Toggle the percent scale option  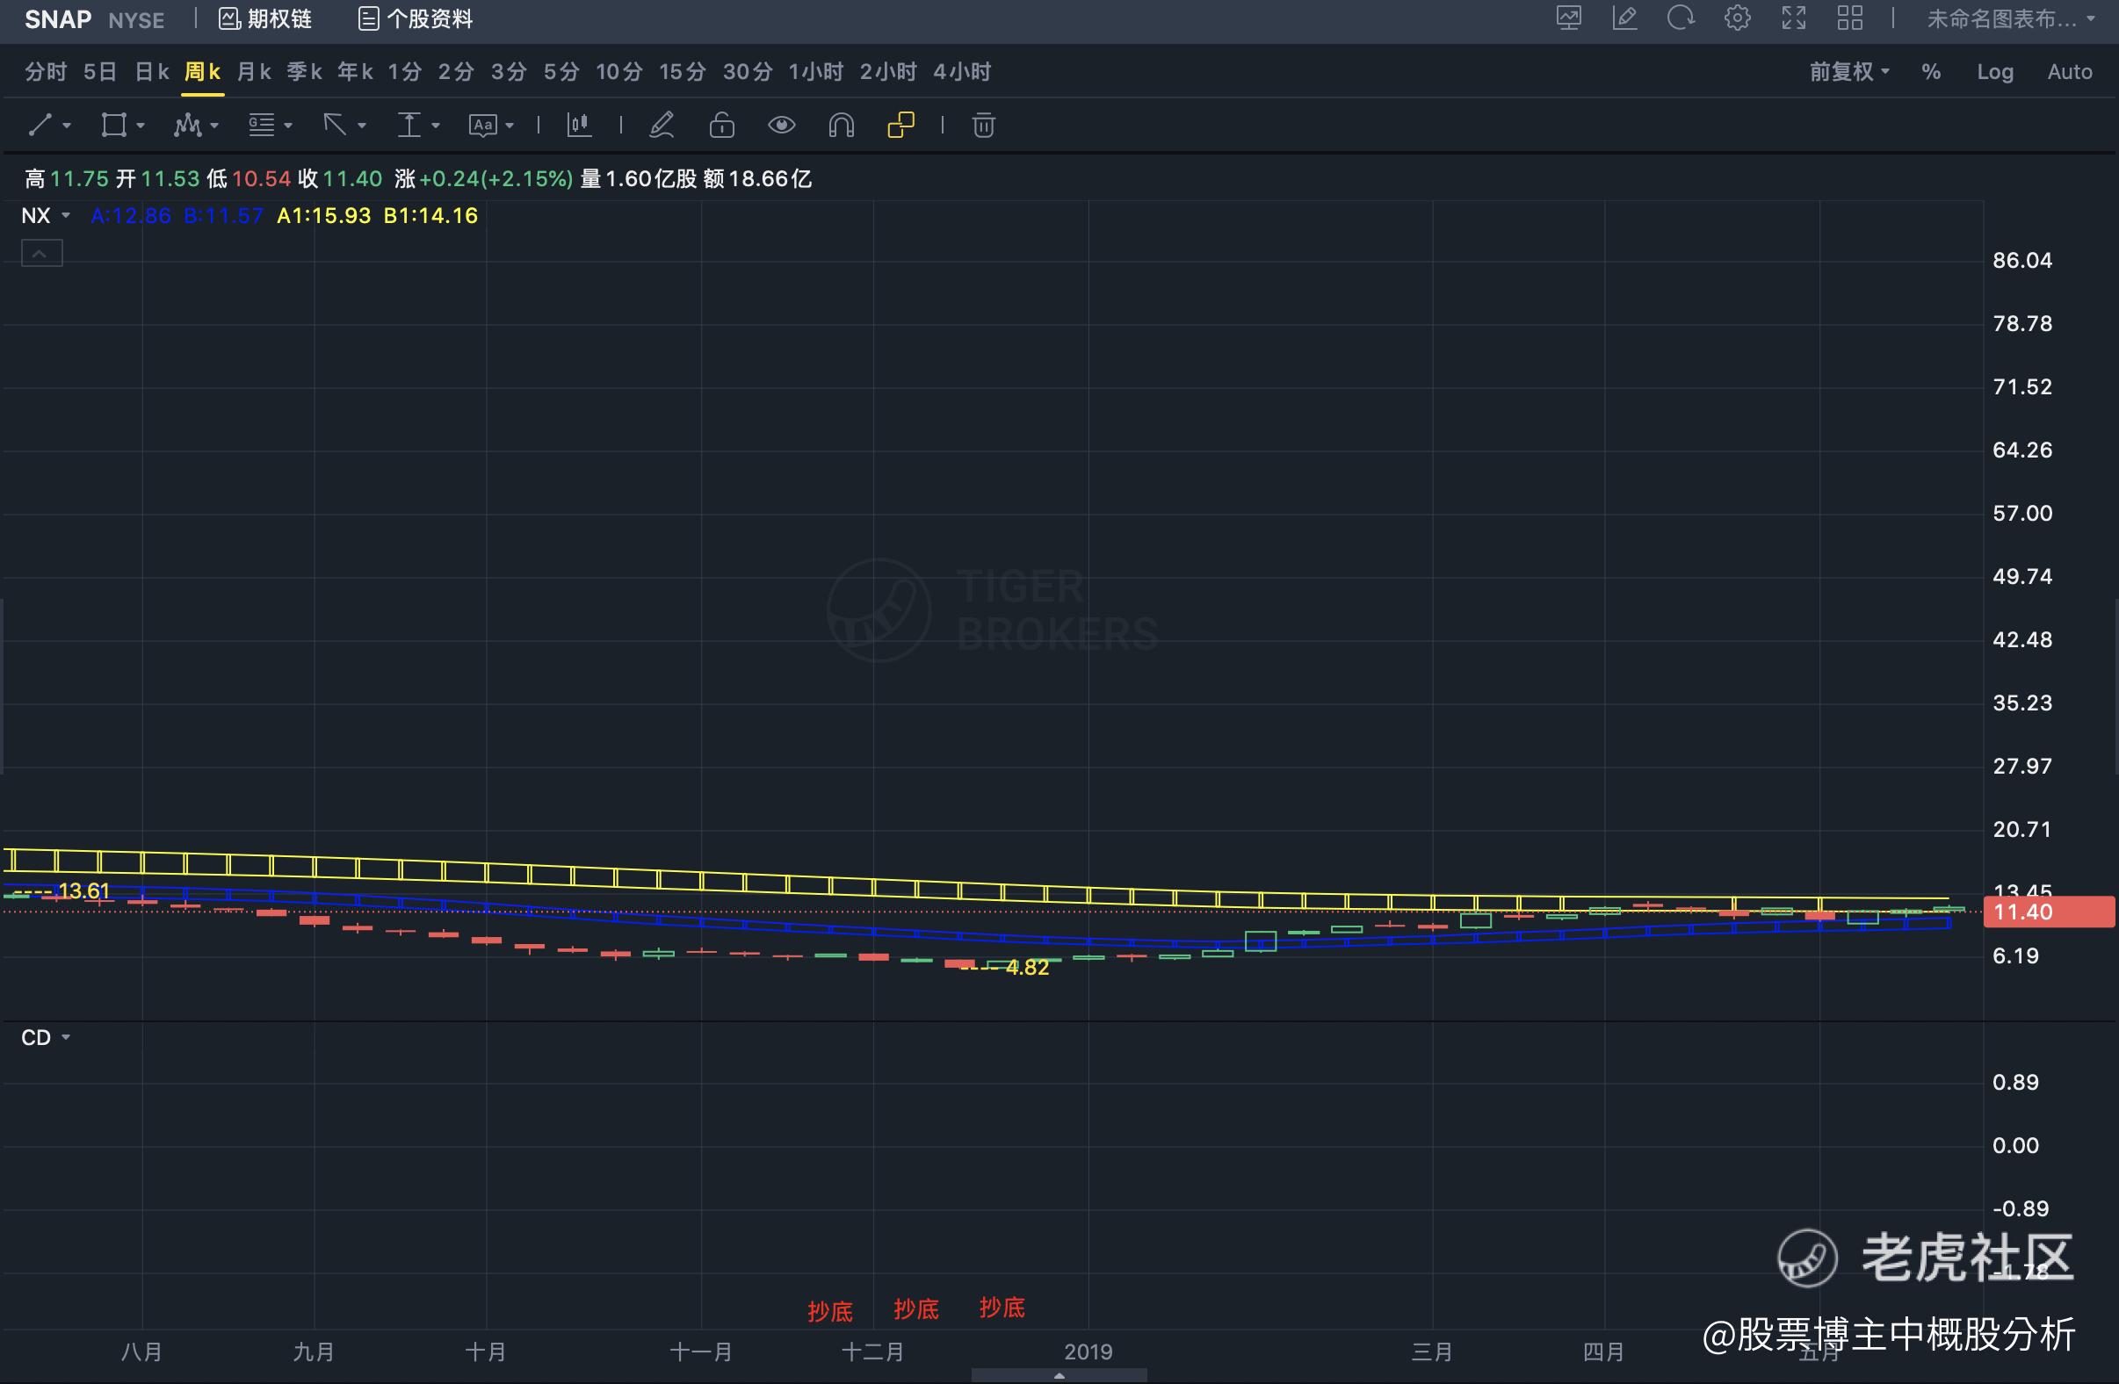pyautogui.click(x=1930, y=72)
